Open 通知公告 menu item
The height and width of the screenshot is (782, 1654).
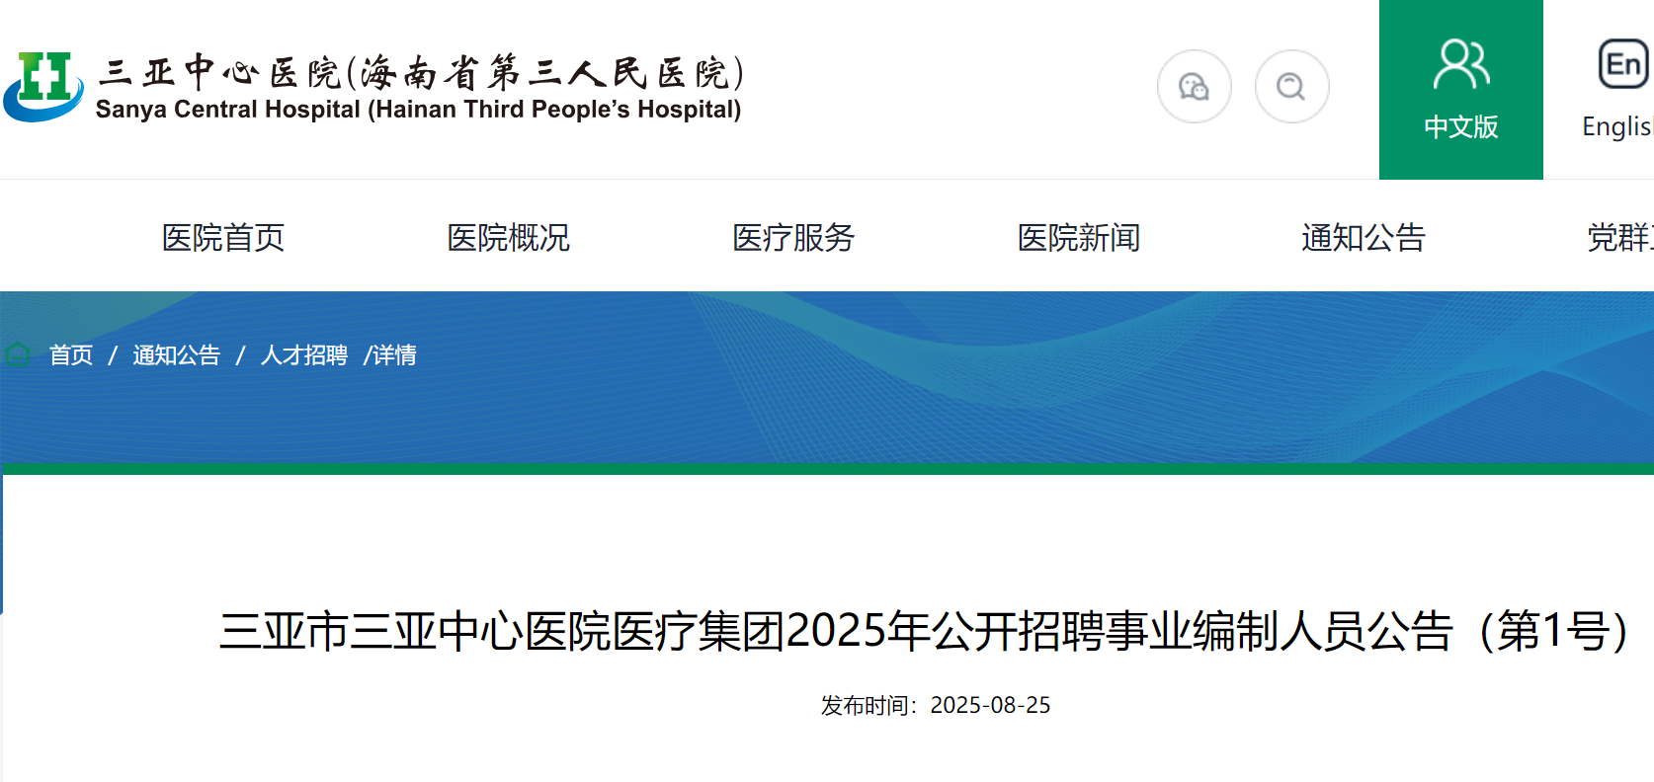tap(1364, 238)
